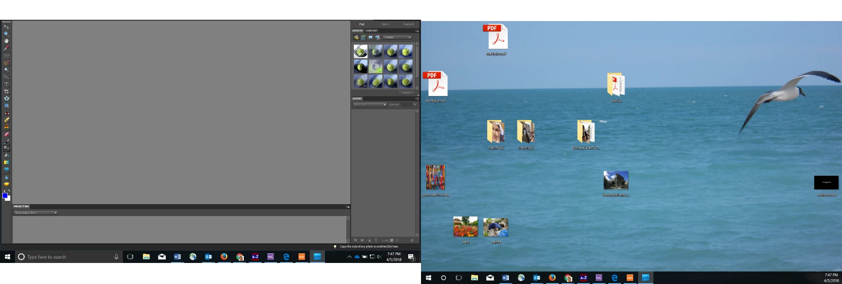The height and width of the screenshot is (284, 842).
Task: Switch to the Guided edit tab
Action: [x=408, y=24]
